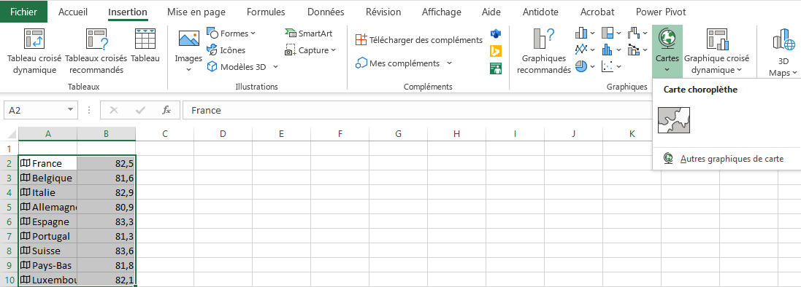The image size is (801, 287).
Task: Click the statistic histogram chart icon
Action: (608, 50)
